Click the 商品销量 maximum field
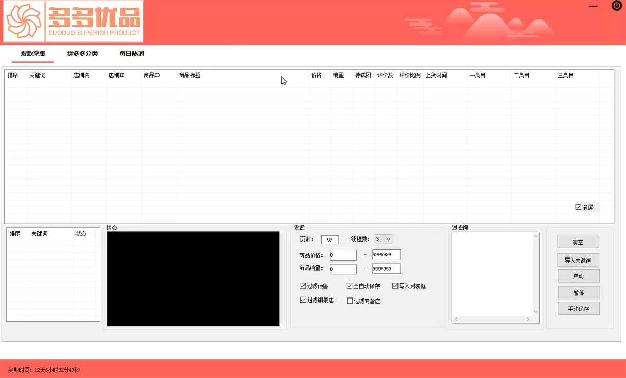Viewport: 626px width, 378px height. (x=386, y=269)
